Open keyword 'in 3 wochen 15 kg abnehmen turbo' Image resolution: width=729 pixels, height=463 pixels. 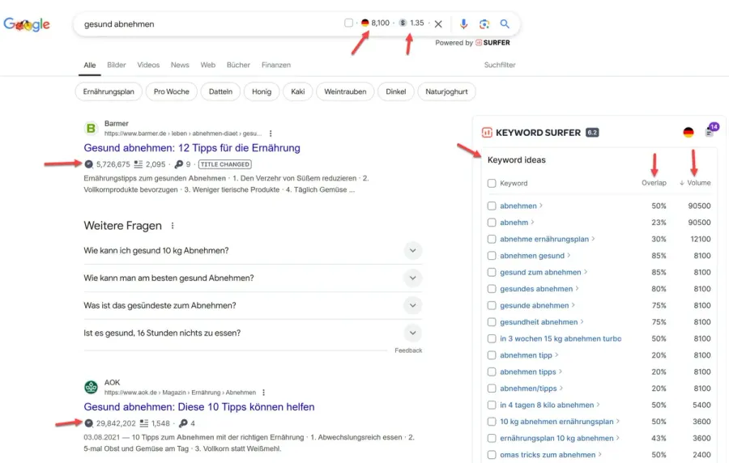[561, 338]
